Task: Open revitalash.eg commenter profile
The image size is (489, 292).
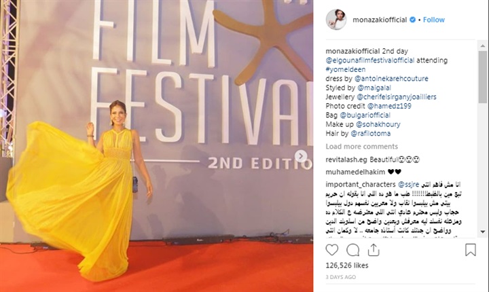Action: tap(346, 160)
